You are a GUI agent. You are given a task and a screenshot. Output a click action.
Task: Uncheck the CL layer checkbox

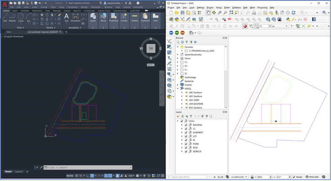click(x=186, y=129)
